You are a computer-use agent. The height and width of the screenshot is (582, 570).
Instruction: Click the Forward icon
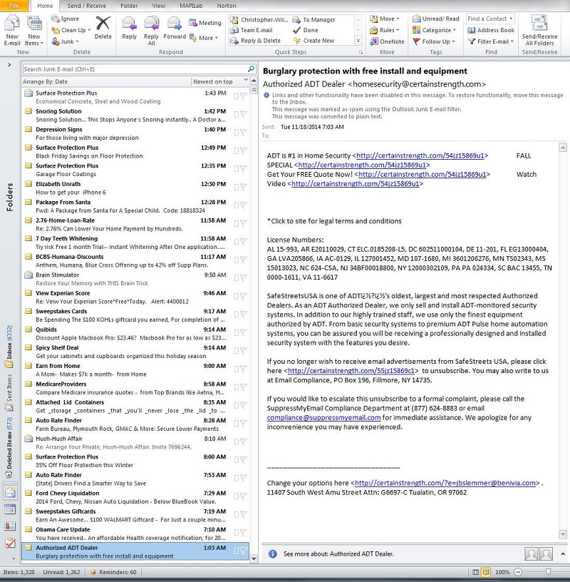click(x=175, y=24)
